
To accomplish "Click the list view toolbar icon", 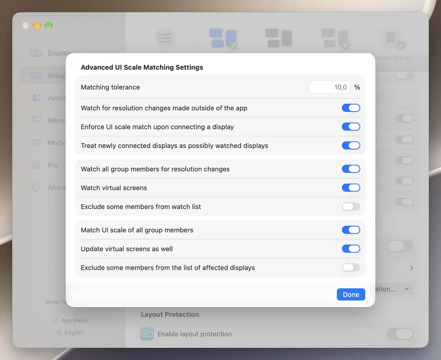I will 165,38.
